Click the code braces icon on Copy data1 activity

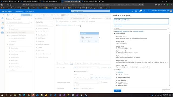(86, 41)
